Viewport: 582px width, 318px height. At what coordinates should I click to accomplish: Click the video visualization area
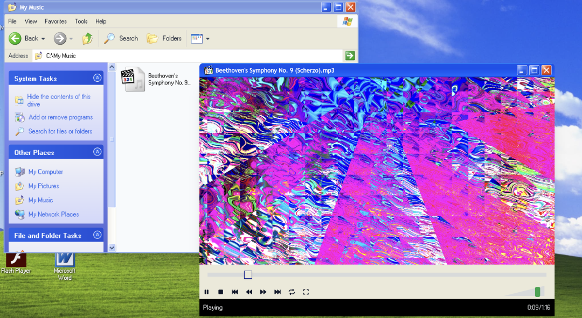[x=377, y=171]
